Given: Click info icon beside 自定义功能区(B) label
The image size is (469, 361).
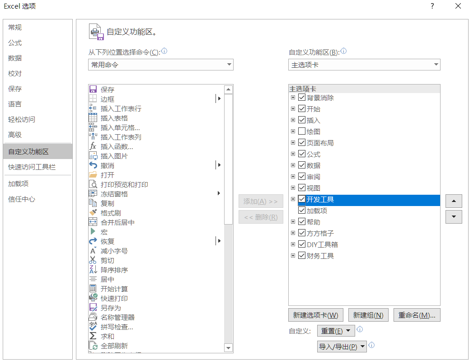Looking at the screenshot, I should 344,51.
